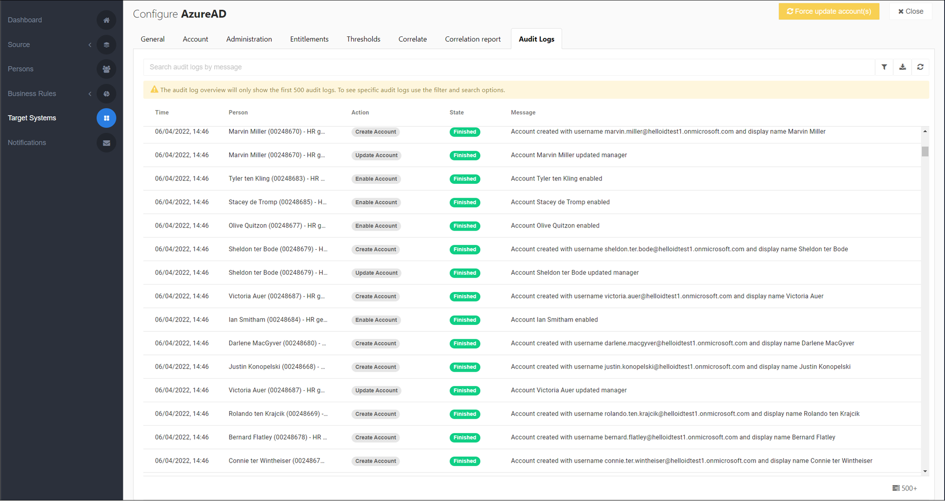Select person Darlene MacGyver (00248680)

click(x=277, y=343)
